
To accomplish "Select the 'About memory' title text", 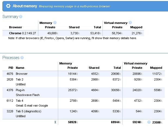I will [x=25, y=6].
